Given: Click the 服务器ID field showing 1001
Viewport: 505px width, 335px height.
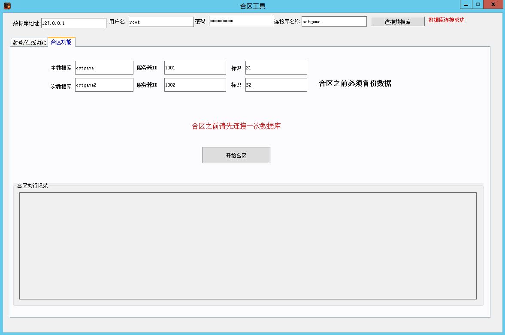Looking at the screenshot, I should [195, 68].
